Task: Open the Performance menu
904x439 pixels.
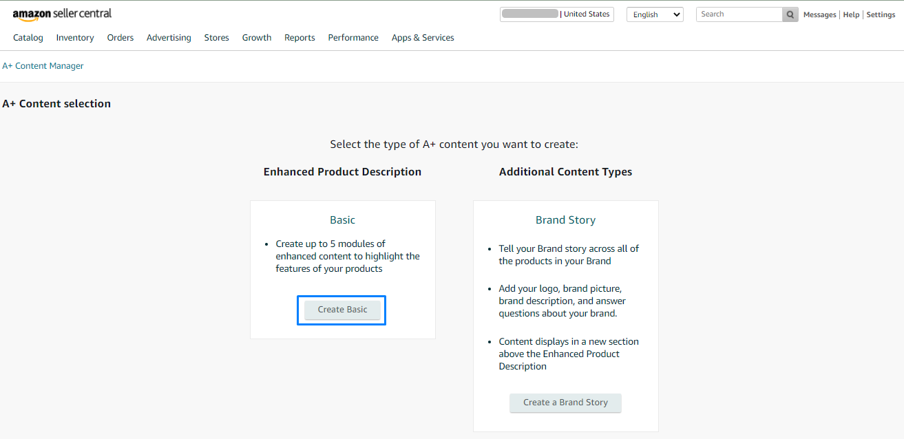Action: coord(353,38)
